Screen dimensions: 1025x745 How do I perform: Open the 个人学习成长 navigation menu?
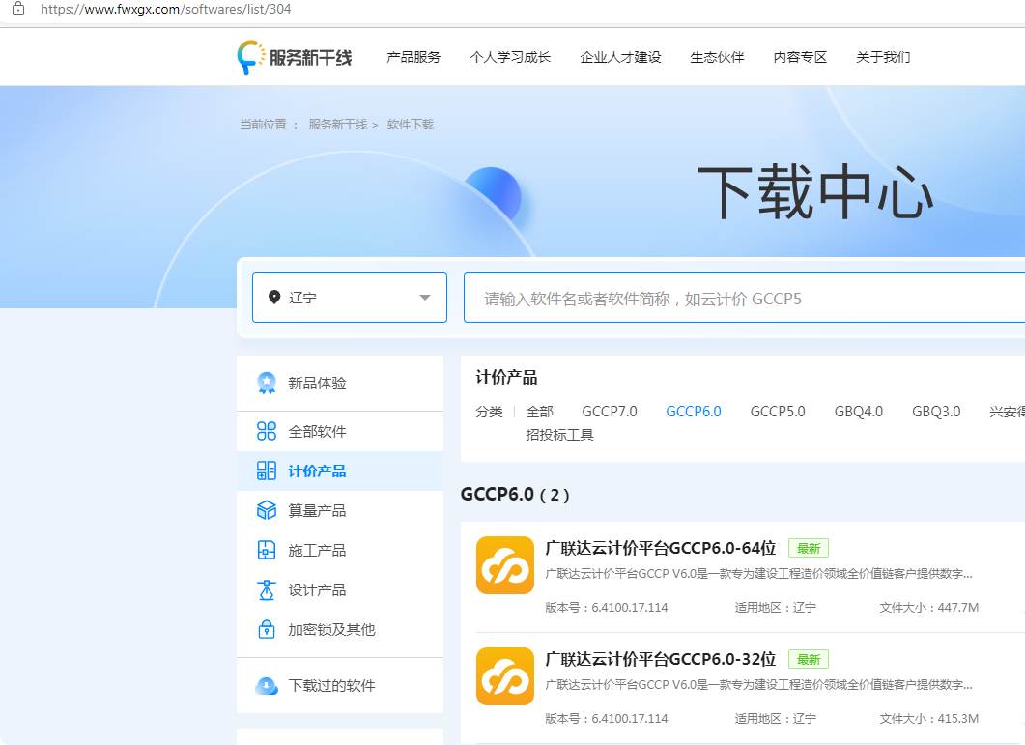coord(510,58)
